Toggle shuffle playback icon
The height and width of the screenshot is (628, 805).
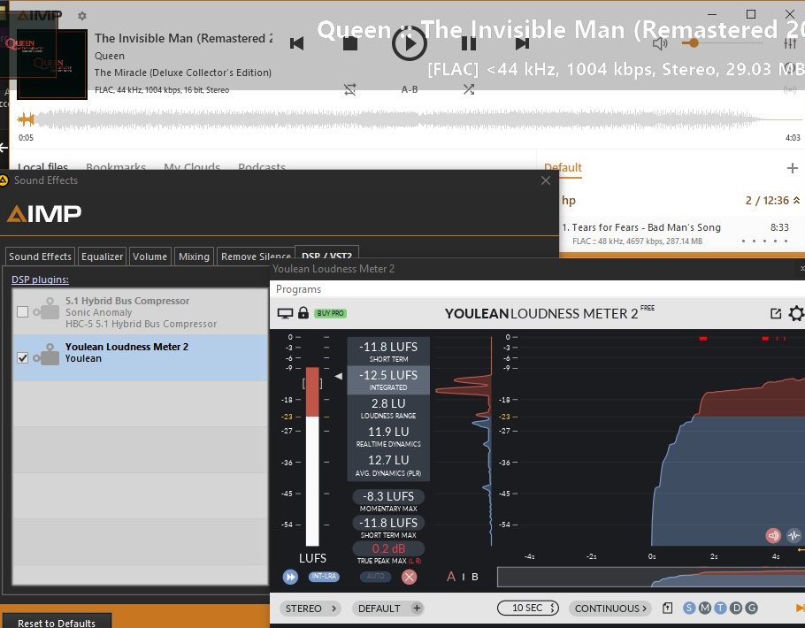point(469,90)
